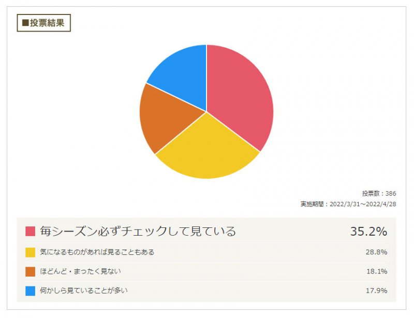This screenshot has height=318, width=414.
Task: Click the center of the pie chart
Action: (206, 112)
